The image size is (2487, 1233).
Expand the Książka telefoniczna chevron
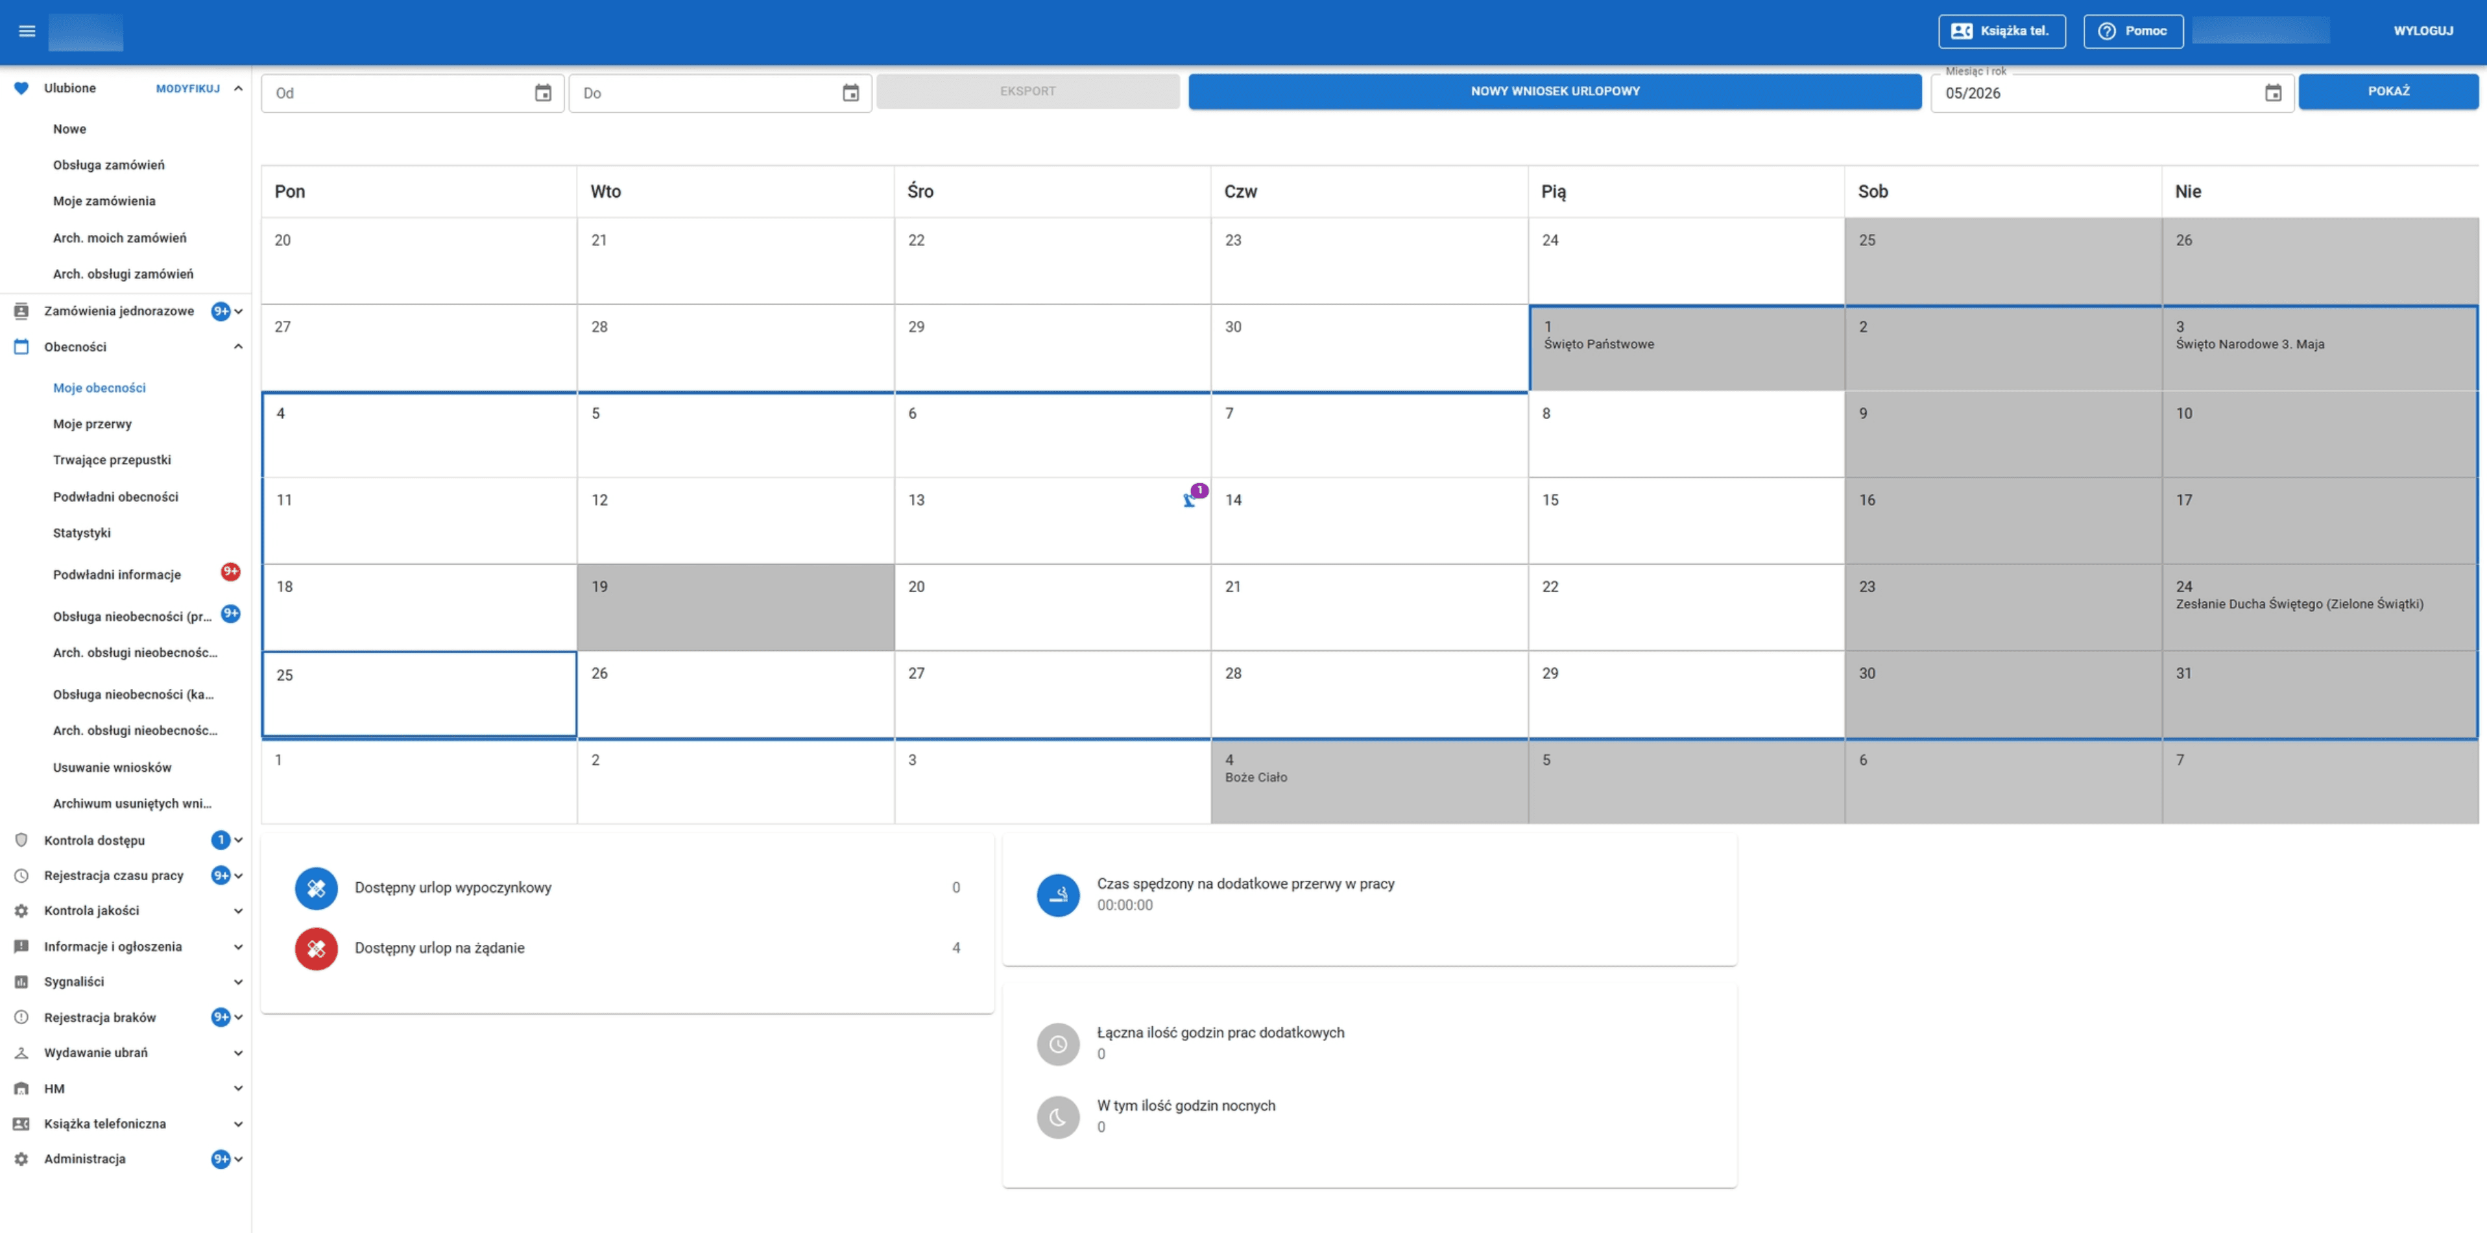click(x=239, y=1124)
